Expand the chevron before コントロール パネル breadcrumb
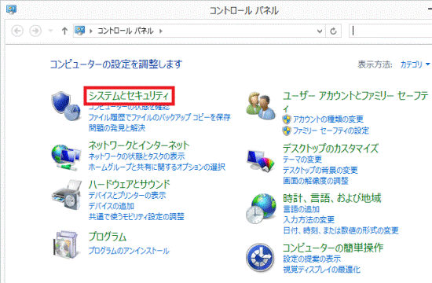 (90, 31)
